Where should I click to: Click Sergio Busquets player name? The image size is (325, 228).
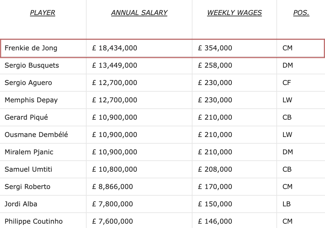click(x=32, y=65)
